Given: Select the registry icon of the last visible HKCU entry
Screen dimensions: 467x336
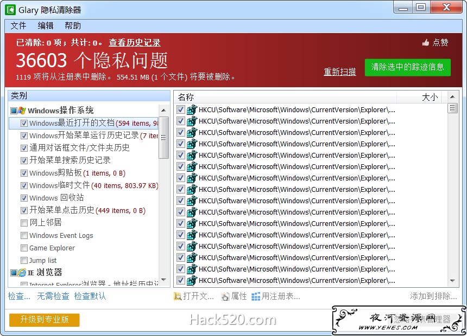Looking at the screenshot, I should (192, 280).
